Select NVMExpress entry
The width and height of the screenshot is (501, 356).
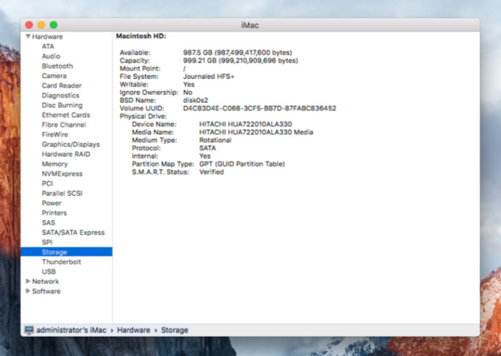click(62, 174)
